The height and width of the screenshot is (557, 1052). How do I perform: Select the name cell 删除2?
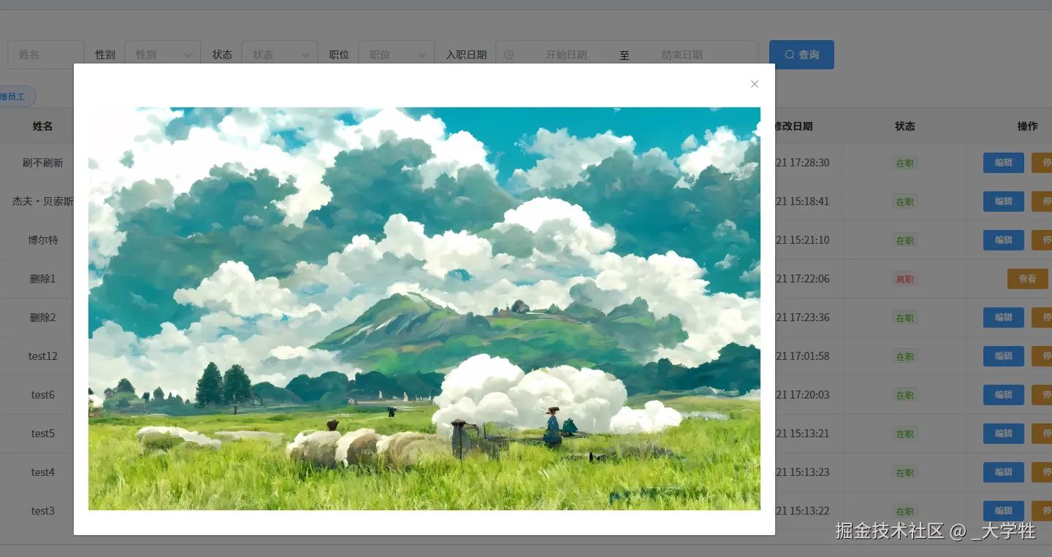tap(43, 318)
